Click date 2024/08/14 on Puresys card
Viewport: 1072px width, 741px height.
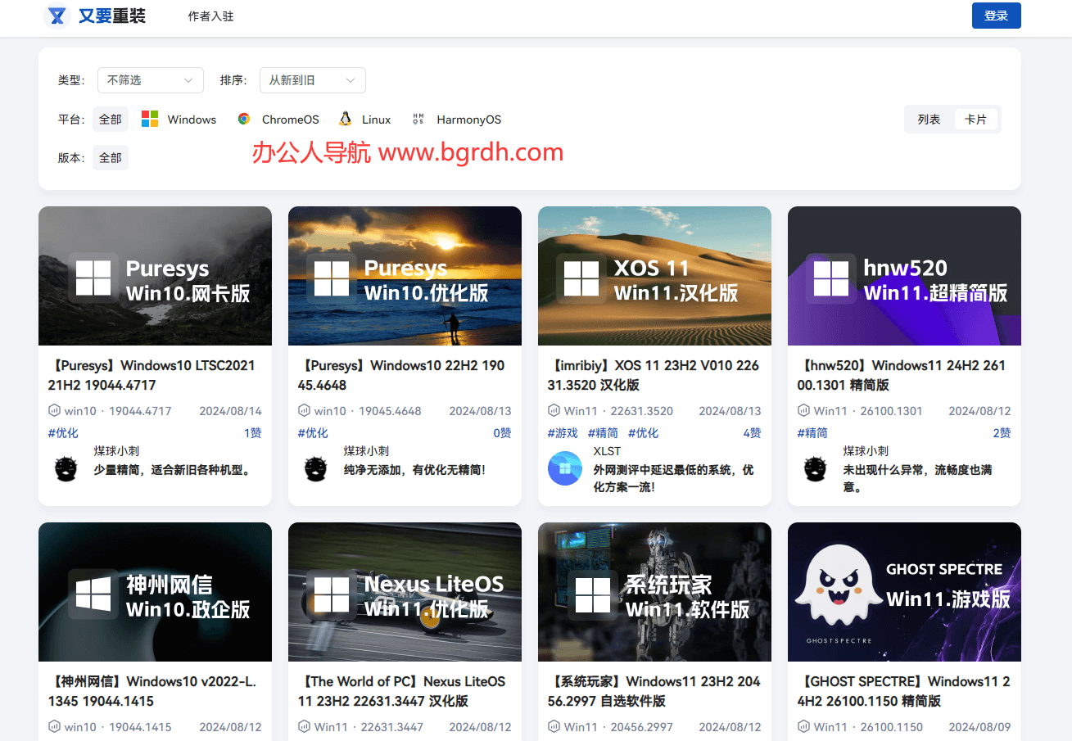231,411
